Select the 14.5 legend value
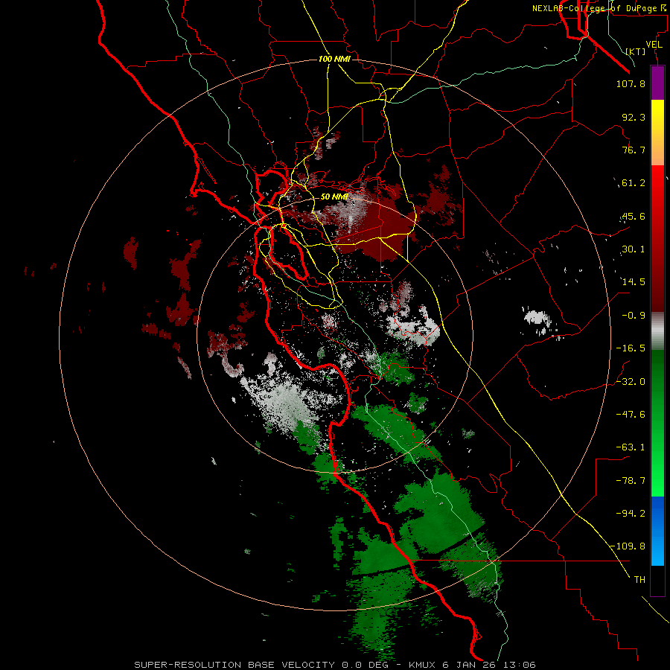Screen dimensions: 670x670 click(x=634, y=282)
